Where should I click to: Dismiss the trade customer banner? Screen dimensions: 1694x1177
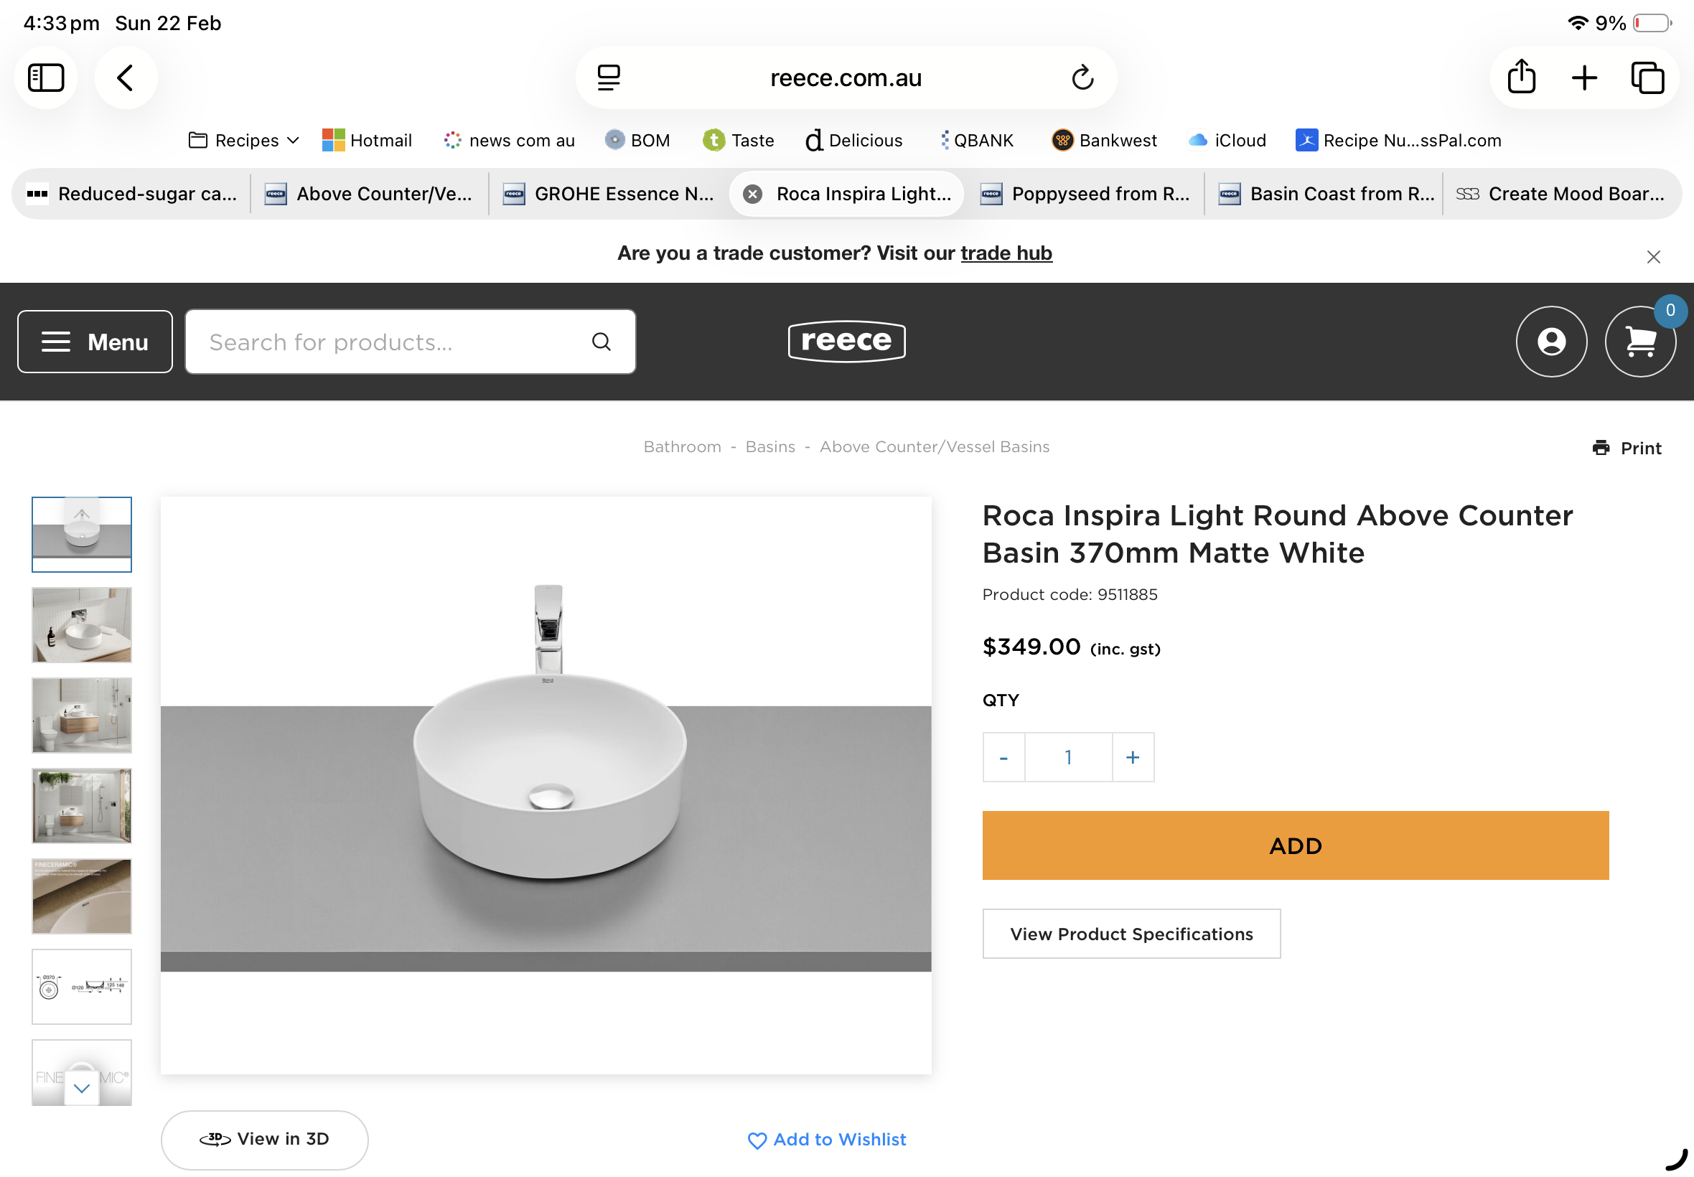tap(1653, 257)
